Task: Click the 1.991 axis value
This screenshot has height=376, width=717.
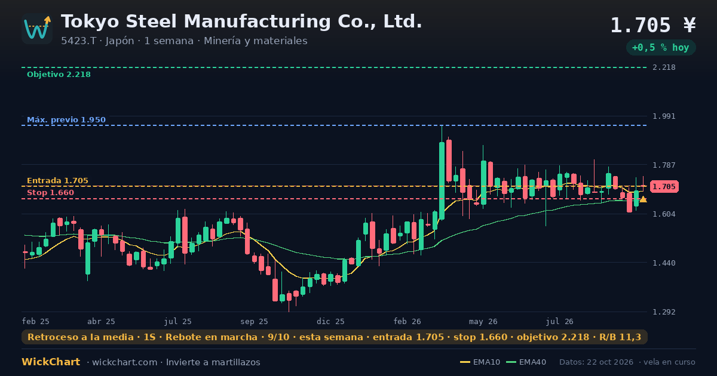Action: pos(664,116)
